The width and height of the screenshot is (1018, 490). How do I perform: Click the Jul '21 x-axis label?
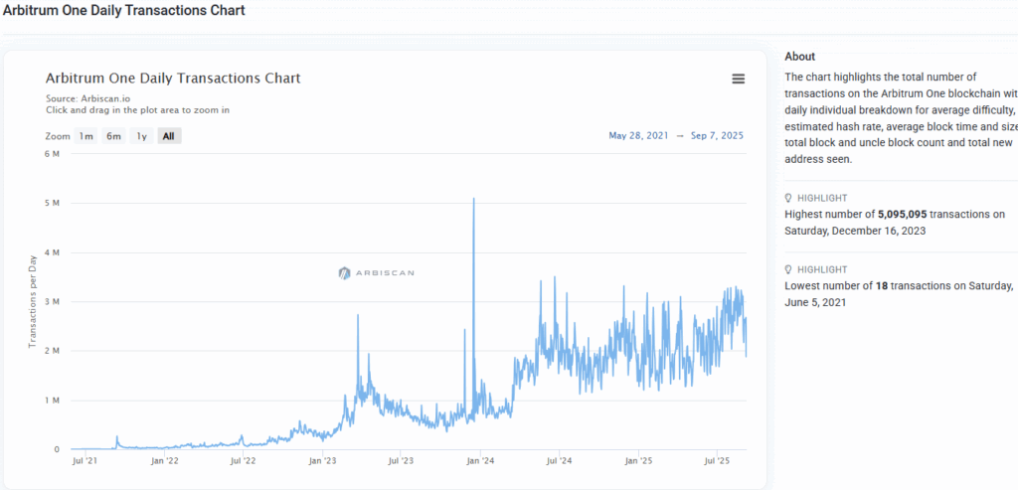85,461
